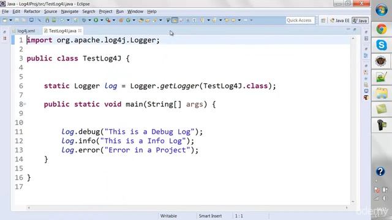Open the Navigate menu
The image size is (392, 220).
coord(70,12)
